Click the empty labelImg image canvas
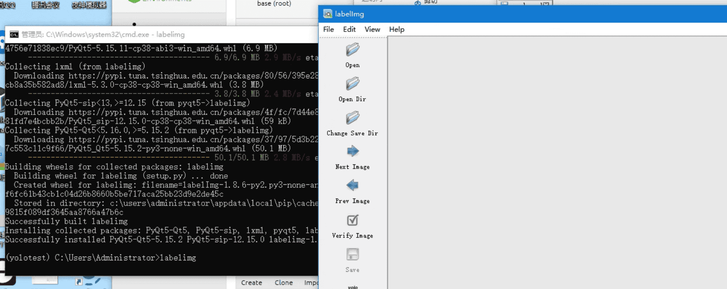The height and width of the screenshot is (289, 727). pyautogui.click(x=557, y=163)
